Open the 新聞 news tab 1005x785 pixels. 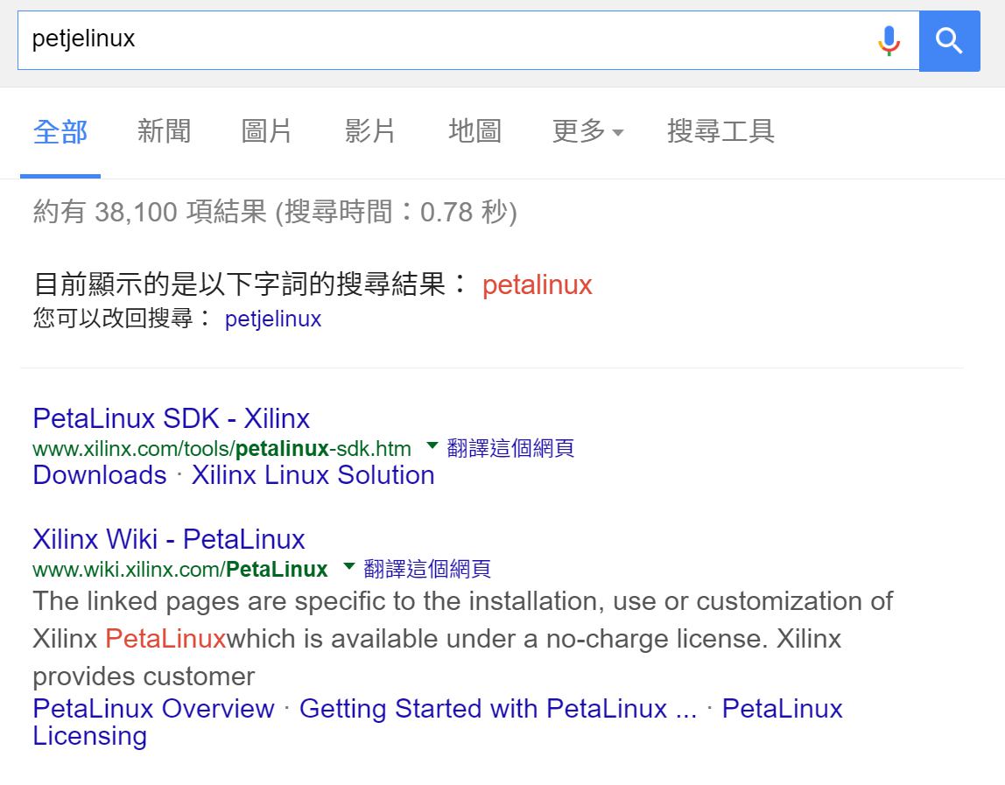click(x=164, y=131)
